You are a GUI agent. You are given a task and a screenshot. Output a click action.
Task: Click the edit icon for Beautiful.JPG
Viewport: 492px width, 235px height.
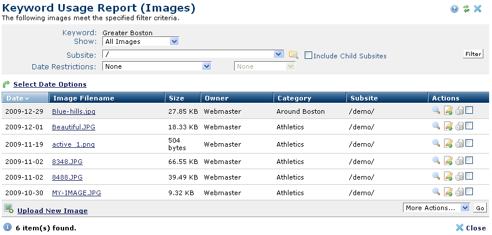coord(448,126)
